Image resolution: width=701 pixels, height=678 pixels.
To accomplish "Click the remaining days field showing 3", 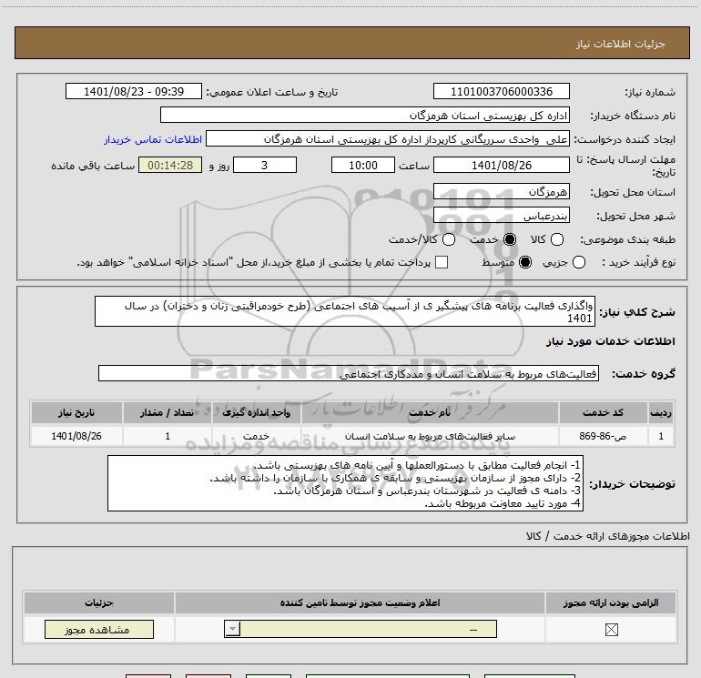I will coord(265,165).
